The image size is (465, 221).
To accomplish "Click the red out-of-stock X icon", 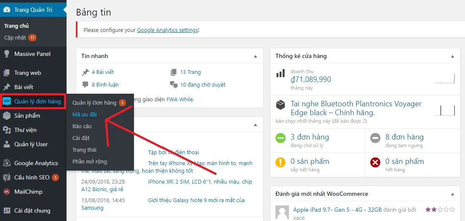I will 375,163.
